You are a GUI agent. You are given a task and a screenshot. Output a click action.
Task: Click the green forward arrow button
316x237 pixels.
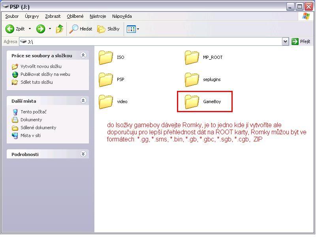coord(41,29)
